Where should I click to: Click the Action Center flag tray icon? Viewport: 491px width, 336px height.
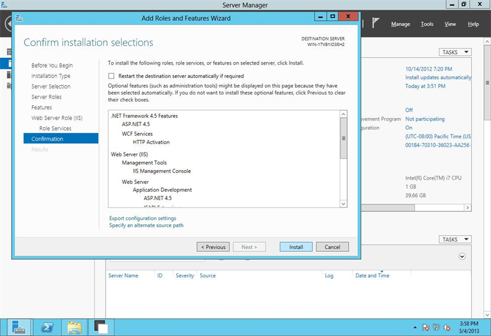425,327
